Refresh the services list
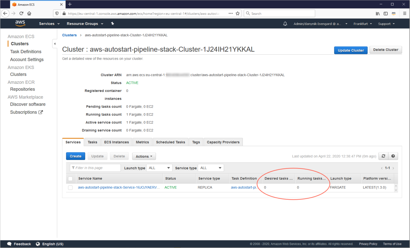Image resolution: width=410 pixels, height=248 pixels. click(x=383, y=156)
